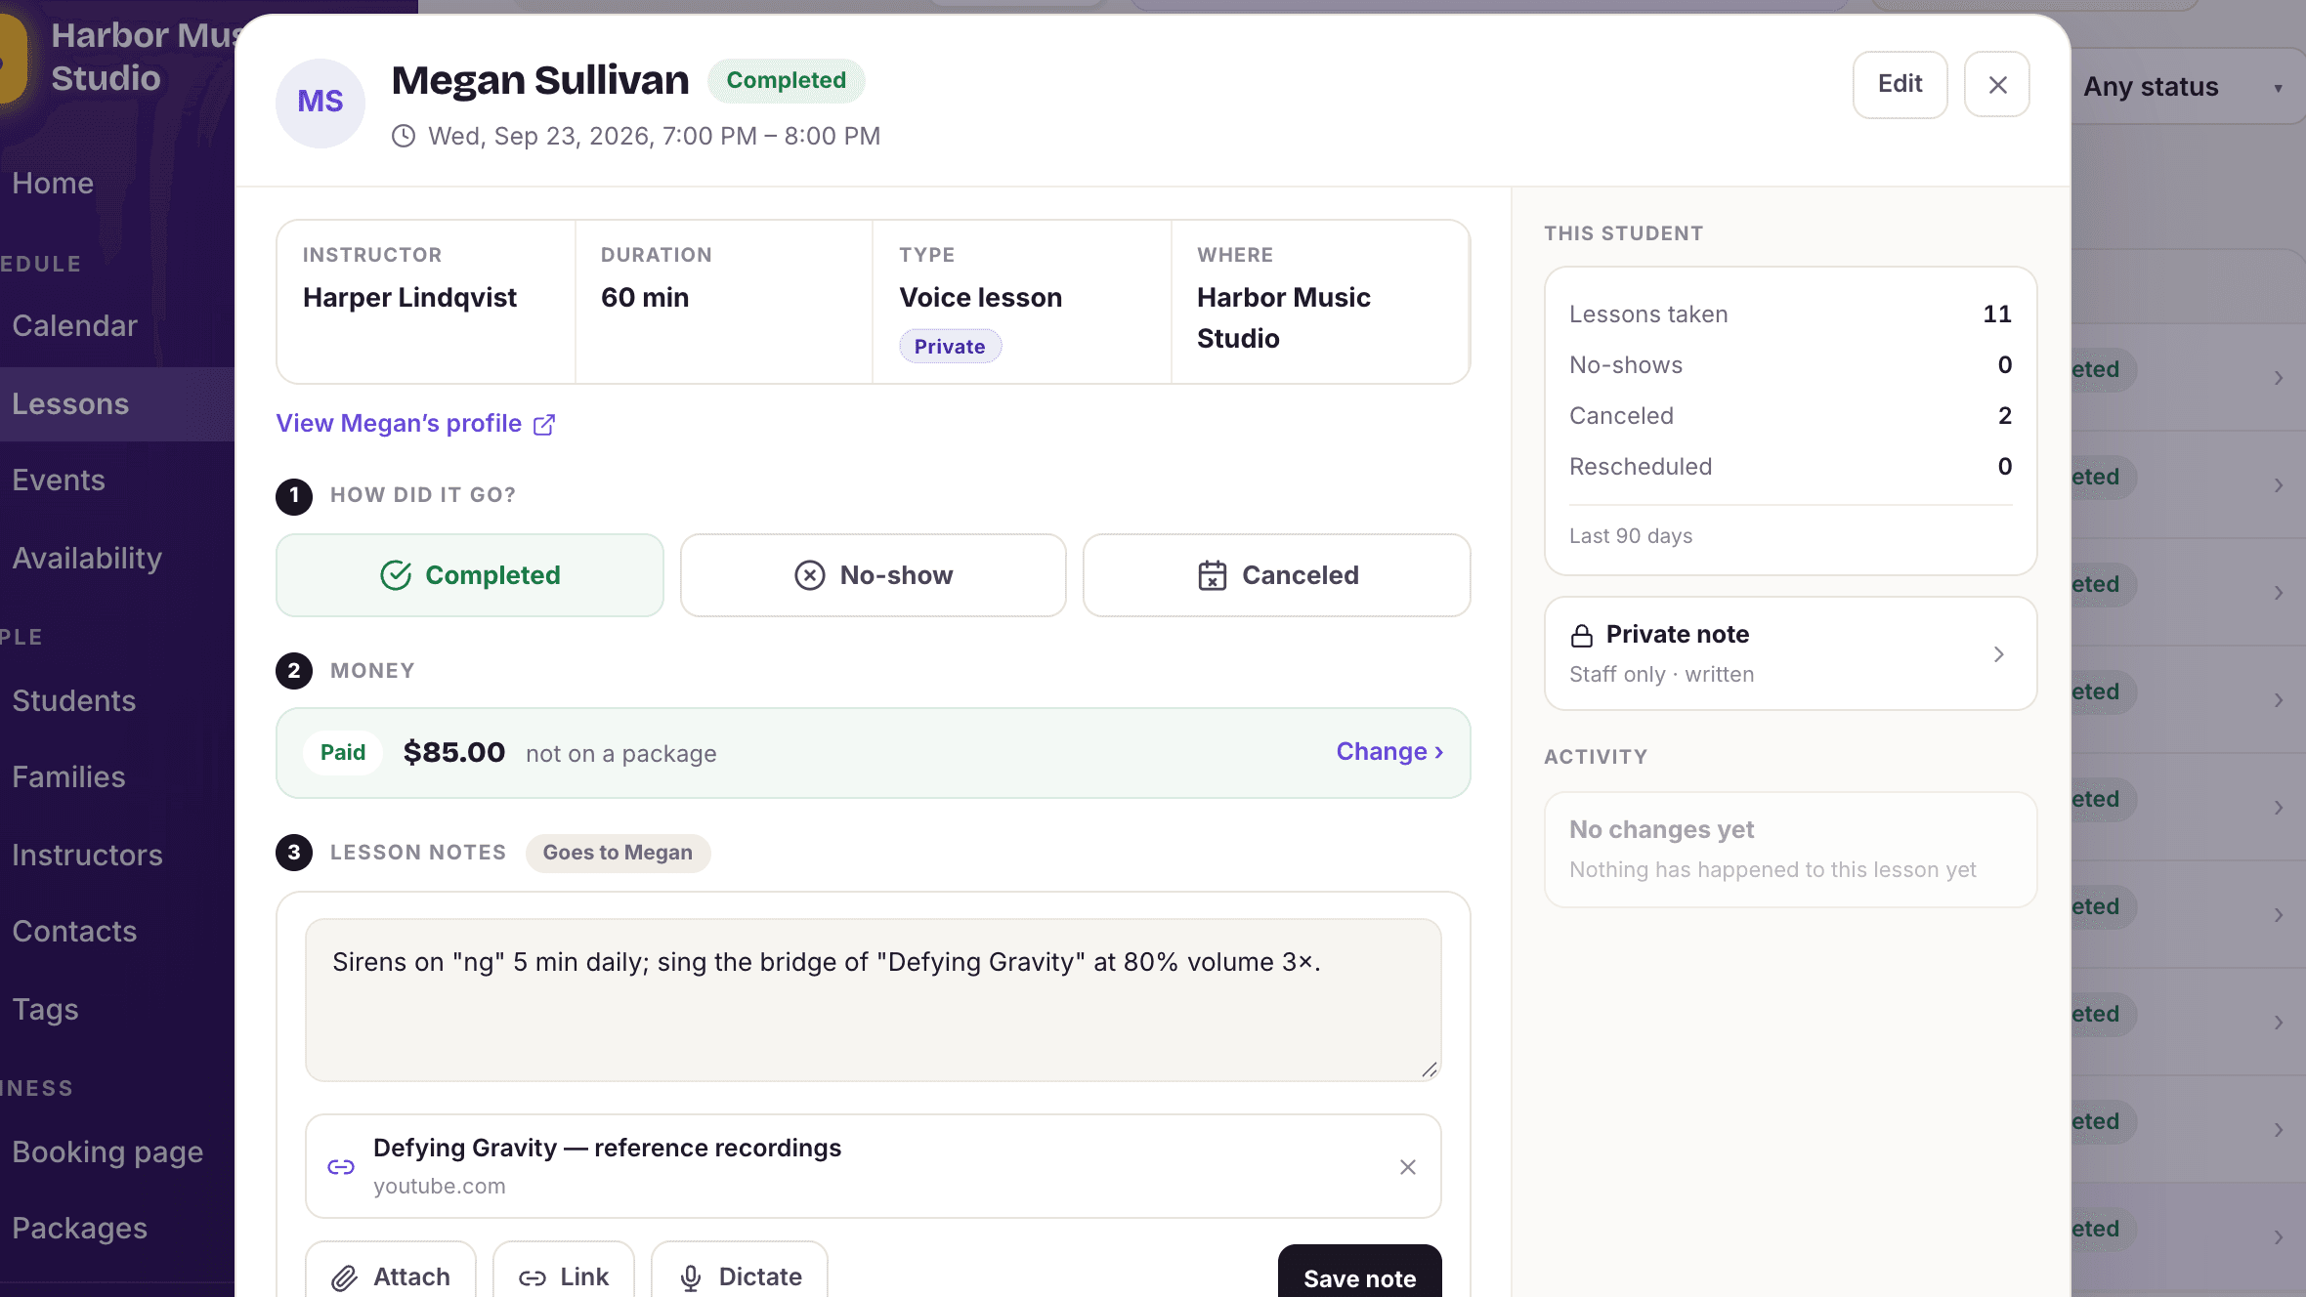
Task: Click the Harper Lindqvist instructor name
Action: click(409, 298)
